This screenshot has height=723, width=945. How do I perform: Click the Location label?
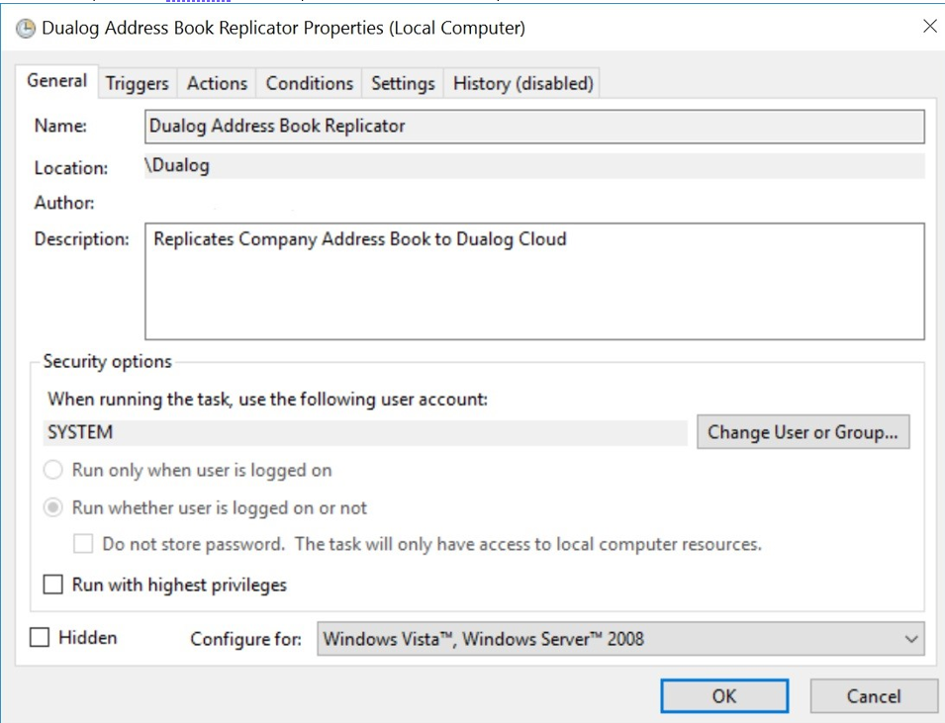point(71,168)
